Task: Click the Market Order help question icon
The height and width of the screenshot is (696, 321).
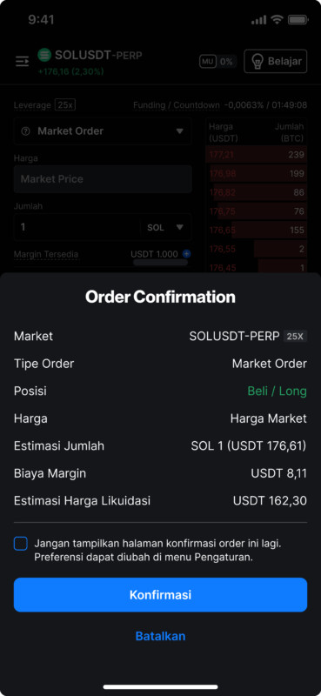Action: tap(26, 131)
